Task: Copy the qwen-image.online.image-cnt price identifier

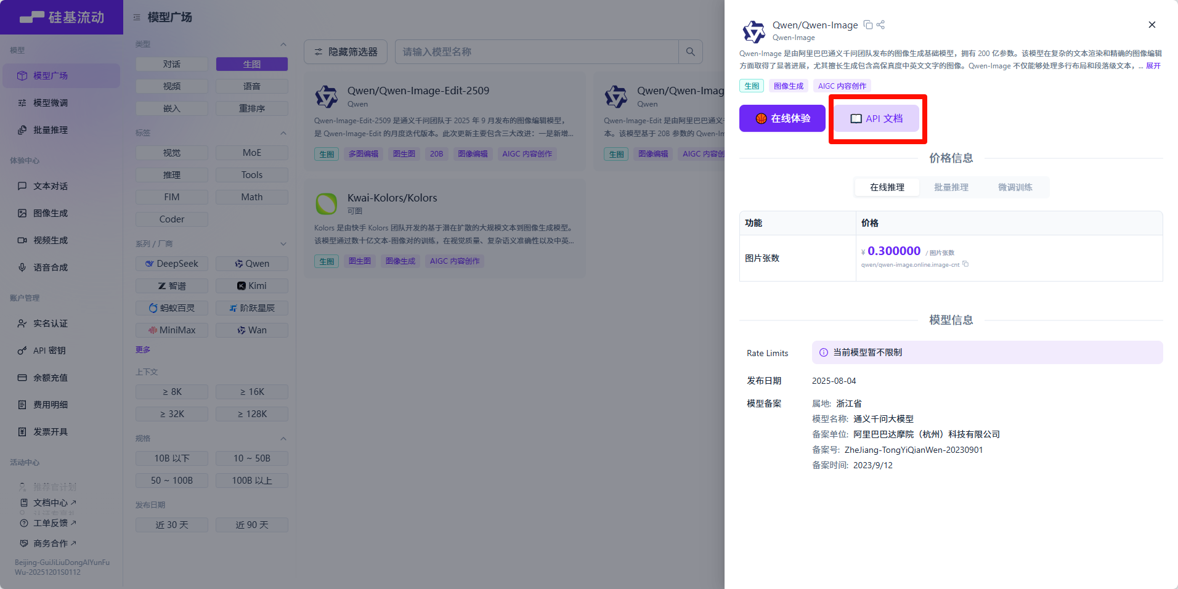Action: coord(965,264)
